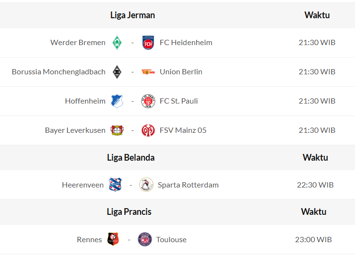Click the FC St. Pauli logo

[148, 101]
